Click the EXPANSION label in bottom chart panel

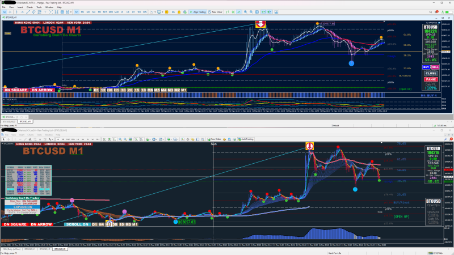click(23, 207)
